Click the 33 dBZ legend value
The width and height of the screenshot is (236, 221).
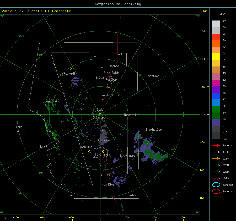pos(224,99)
